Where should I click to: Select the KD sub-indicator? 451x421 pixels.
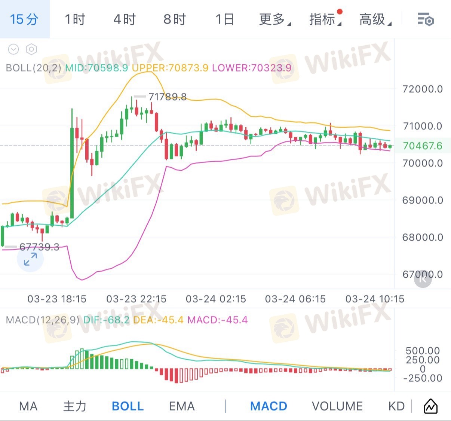(x=396, y=406)
